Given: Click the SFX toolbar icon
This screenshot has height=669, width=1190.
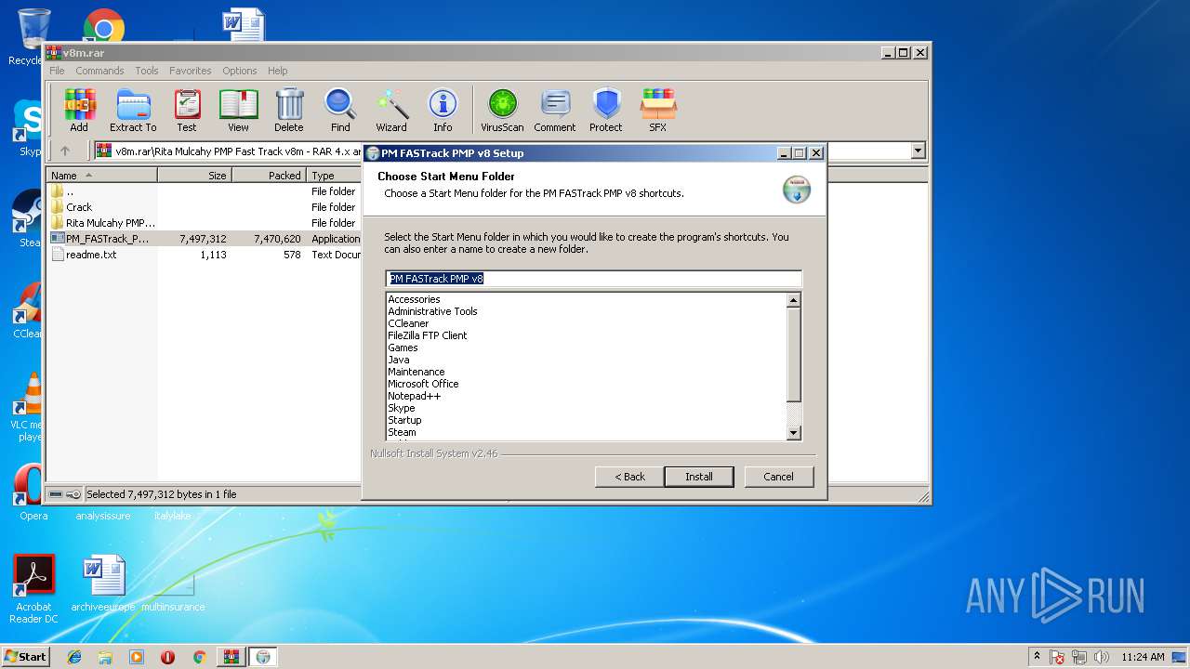Looking at the screenshot, I should tap(657, 111).
